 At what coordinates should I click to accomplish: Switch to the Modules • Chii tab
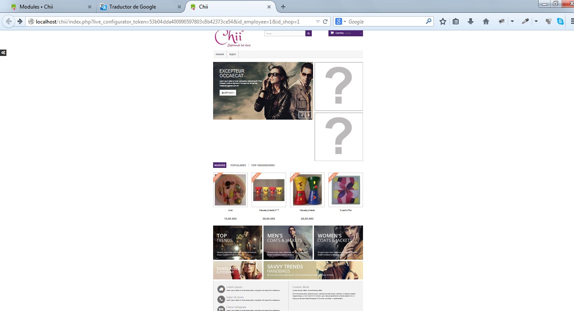[51, 7]
